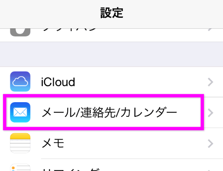Viewport: 223px width, 171px height.
Task: Expand iCloud settings via its chevron
Action: (211, 82)
